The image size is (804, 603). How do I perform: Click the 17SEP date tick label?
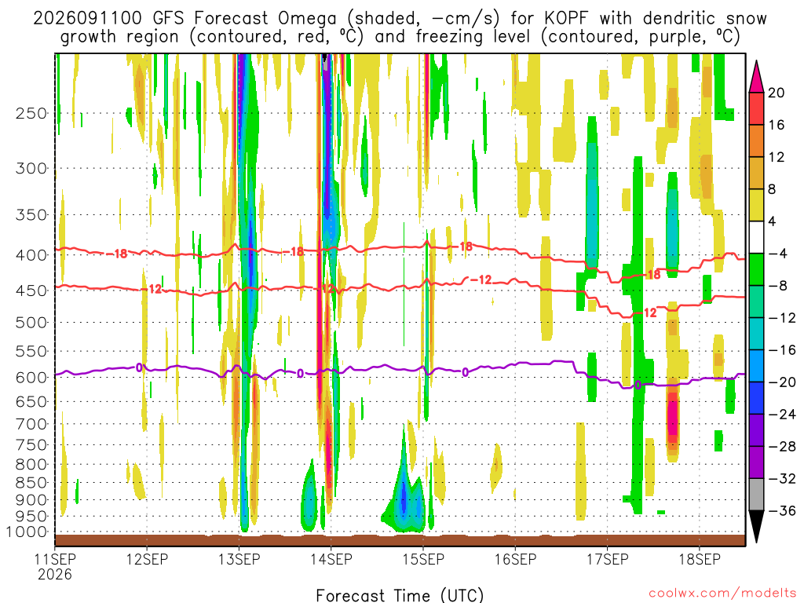point(608,559)
